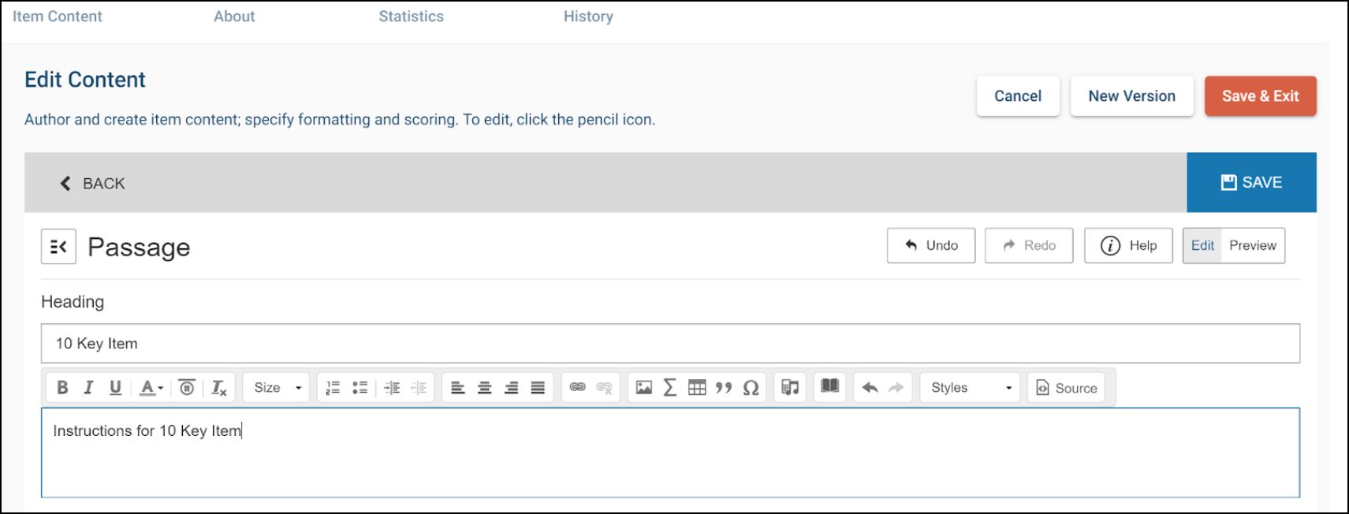Switch to Preview mode

(x=1252, y=245)
